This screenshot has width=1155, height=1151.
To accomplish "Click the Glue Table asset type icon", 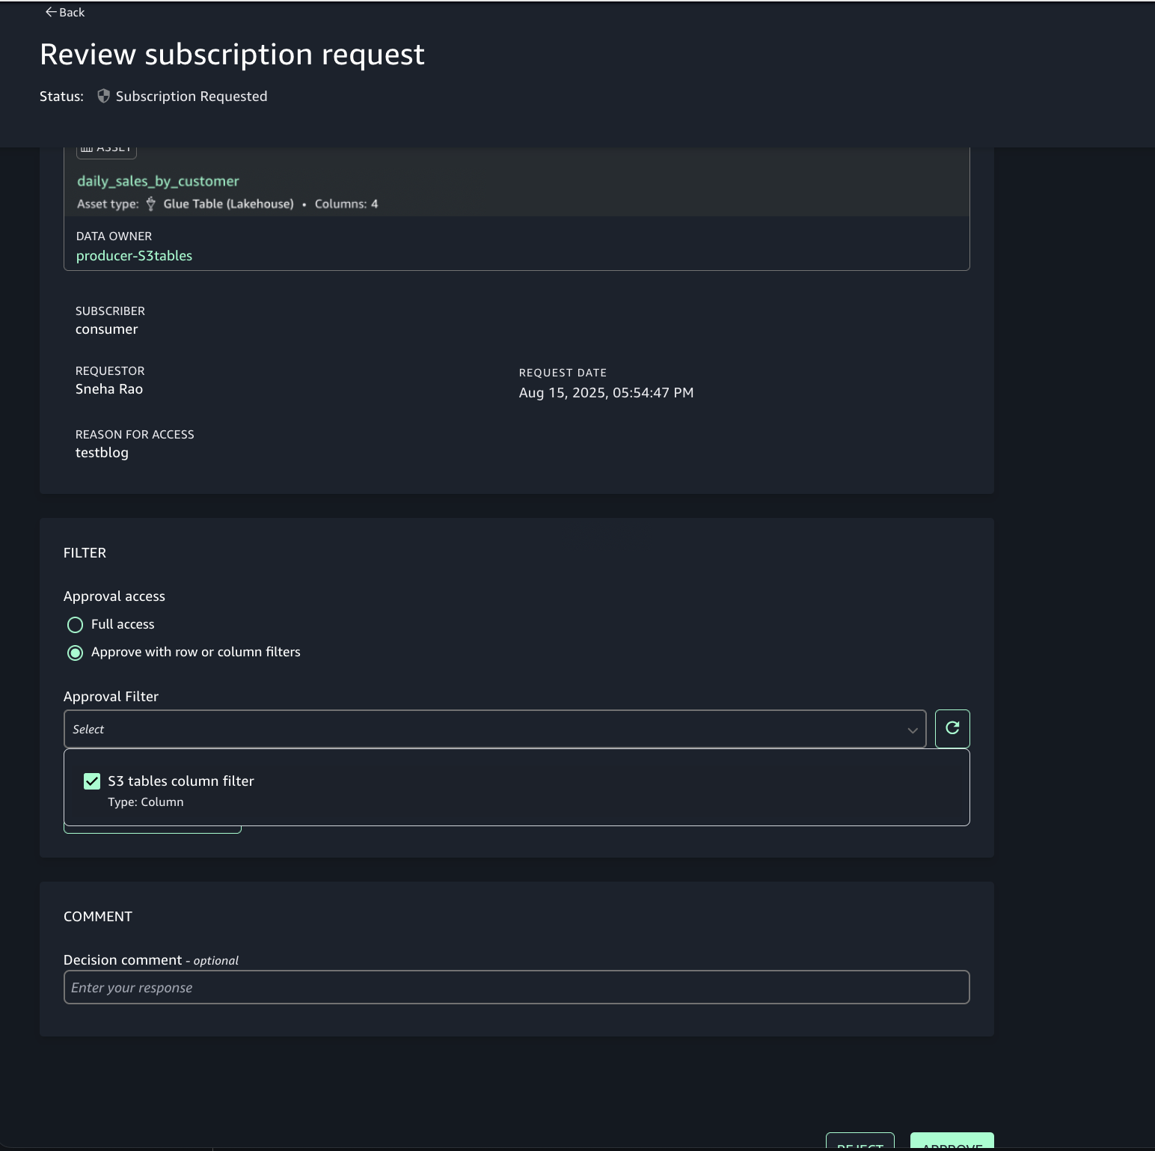I will (151, 204).
